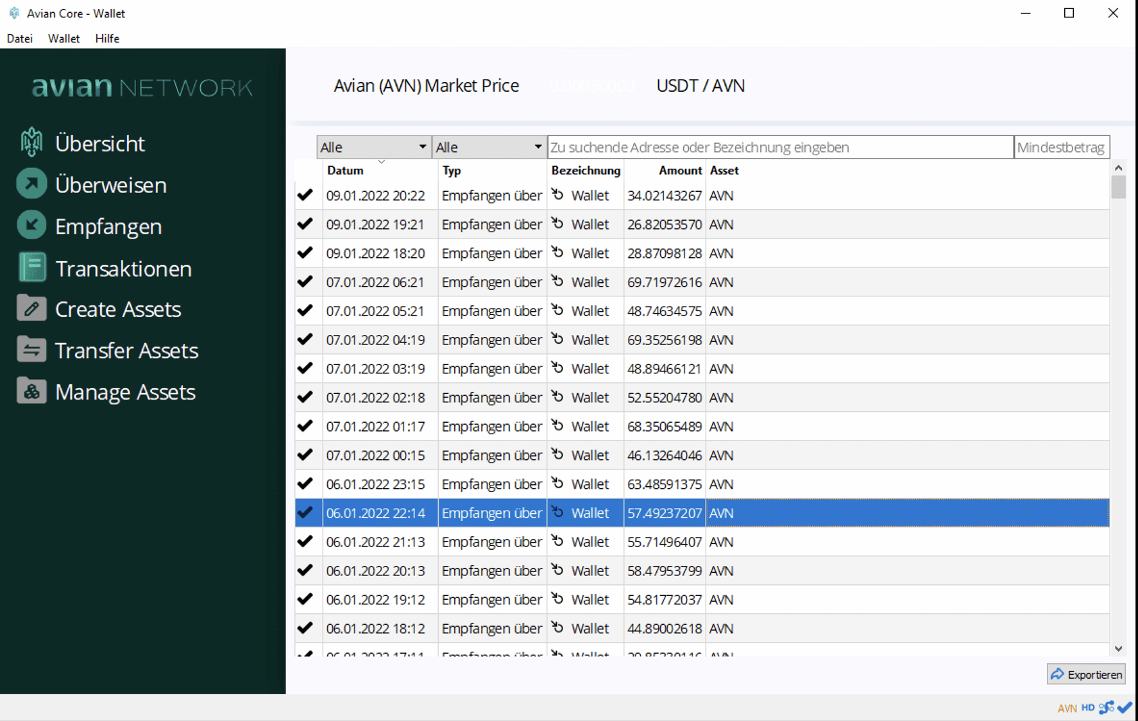This screenshot has width=1138, height=721.
Task: Go to Transfer Assets label in sidebar
Action: [126, 350]
